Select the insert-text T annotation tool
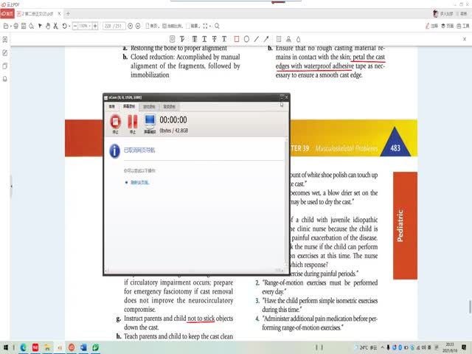This screenshot has width=472, height=354. point(182,39)
